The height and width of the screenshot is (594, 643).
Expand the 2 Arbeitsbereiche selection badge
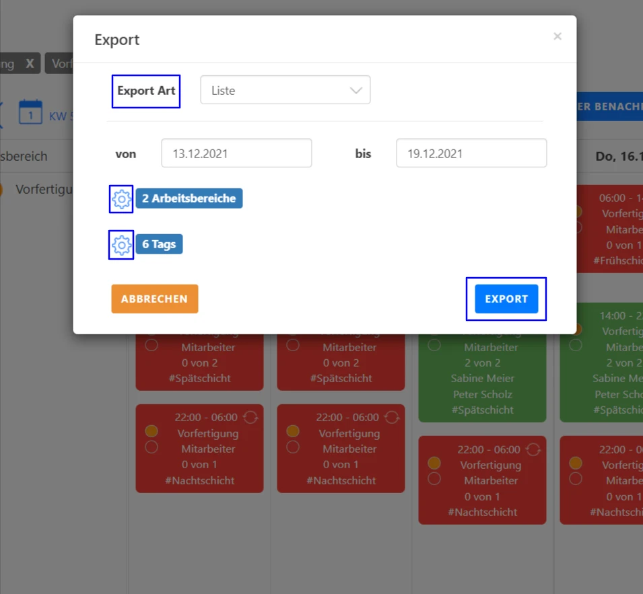[189, 198]
